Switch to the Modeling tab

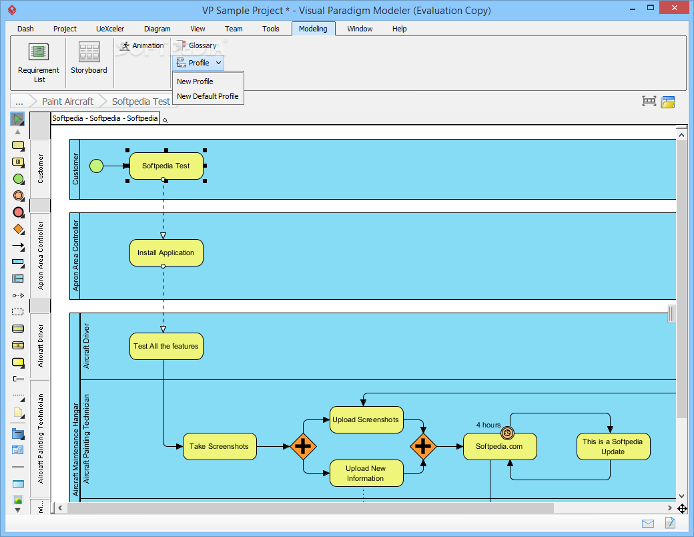314,29
